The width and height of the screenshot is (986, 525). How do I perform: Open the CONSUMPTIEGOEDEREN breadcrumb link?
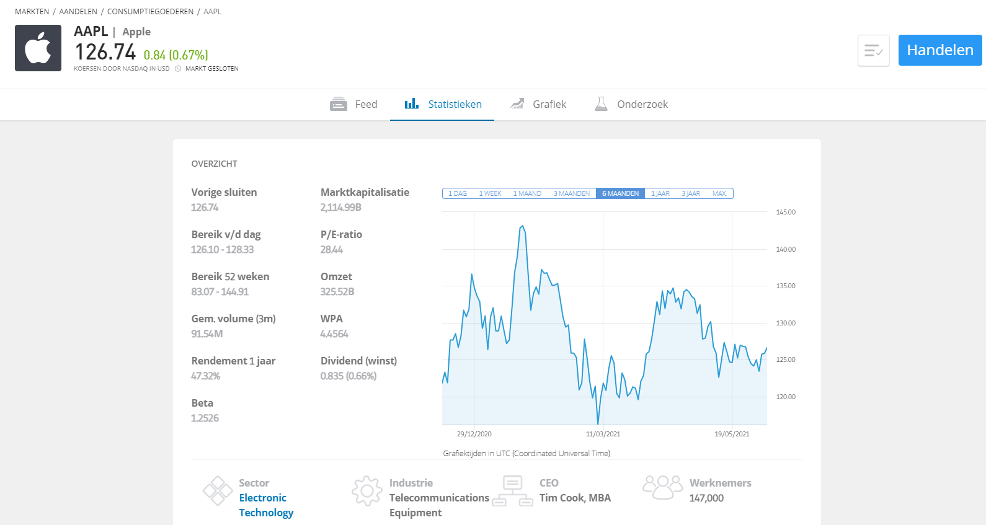point(150,12)
